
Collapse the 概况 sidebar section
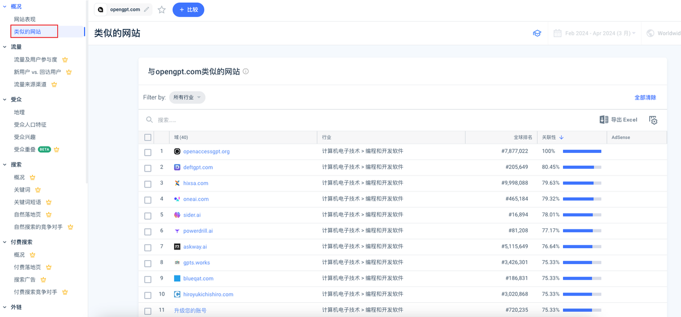point(5,6)
